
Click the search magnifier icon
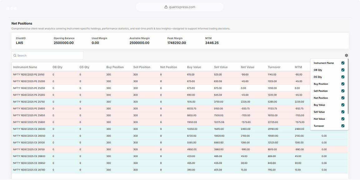pyautogui.click(x=15, y=56)
